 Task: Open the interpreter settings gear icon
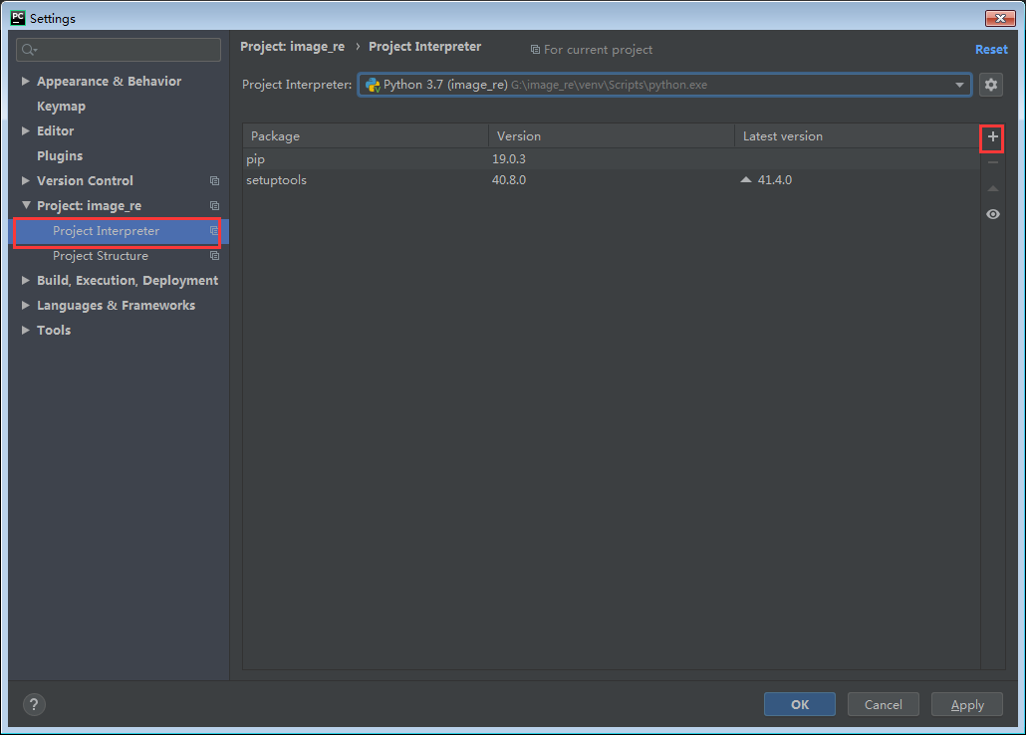pyautogui.click(x=991, y=85)
